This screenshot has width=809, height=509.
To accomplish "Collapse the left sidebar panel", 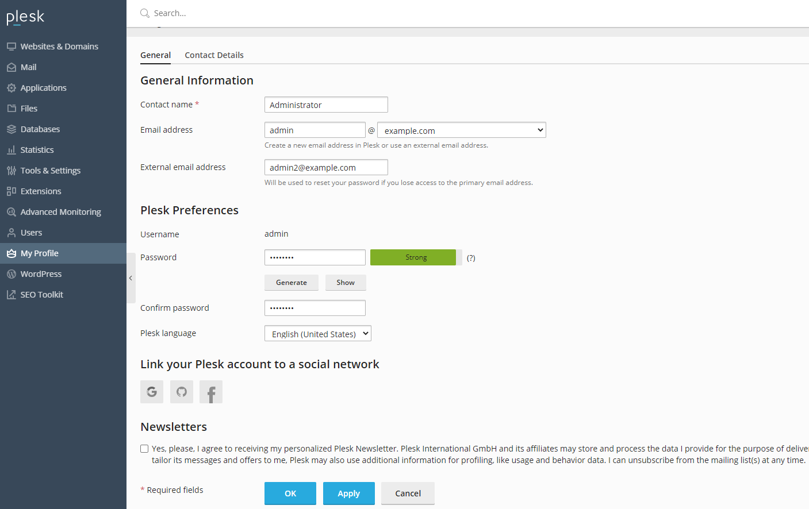I will click(x=131, y=278).
